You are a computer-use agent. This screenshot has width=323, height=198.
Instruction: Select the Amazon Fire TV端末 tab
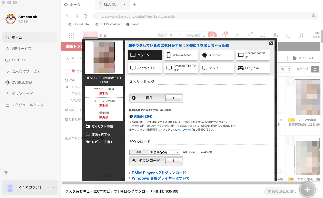coord(181,68)
